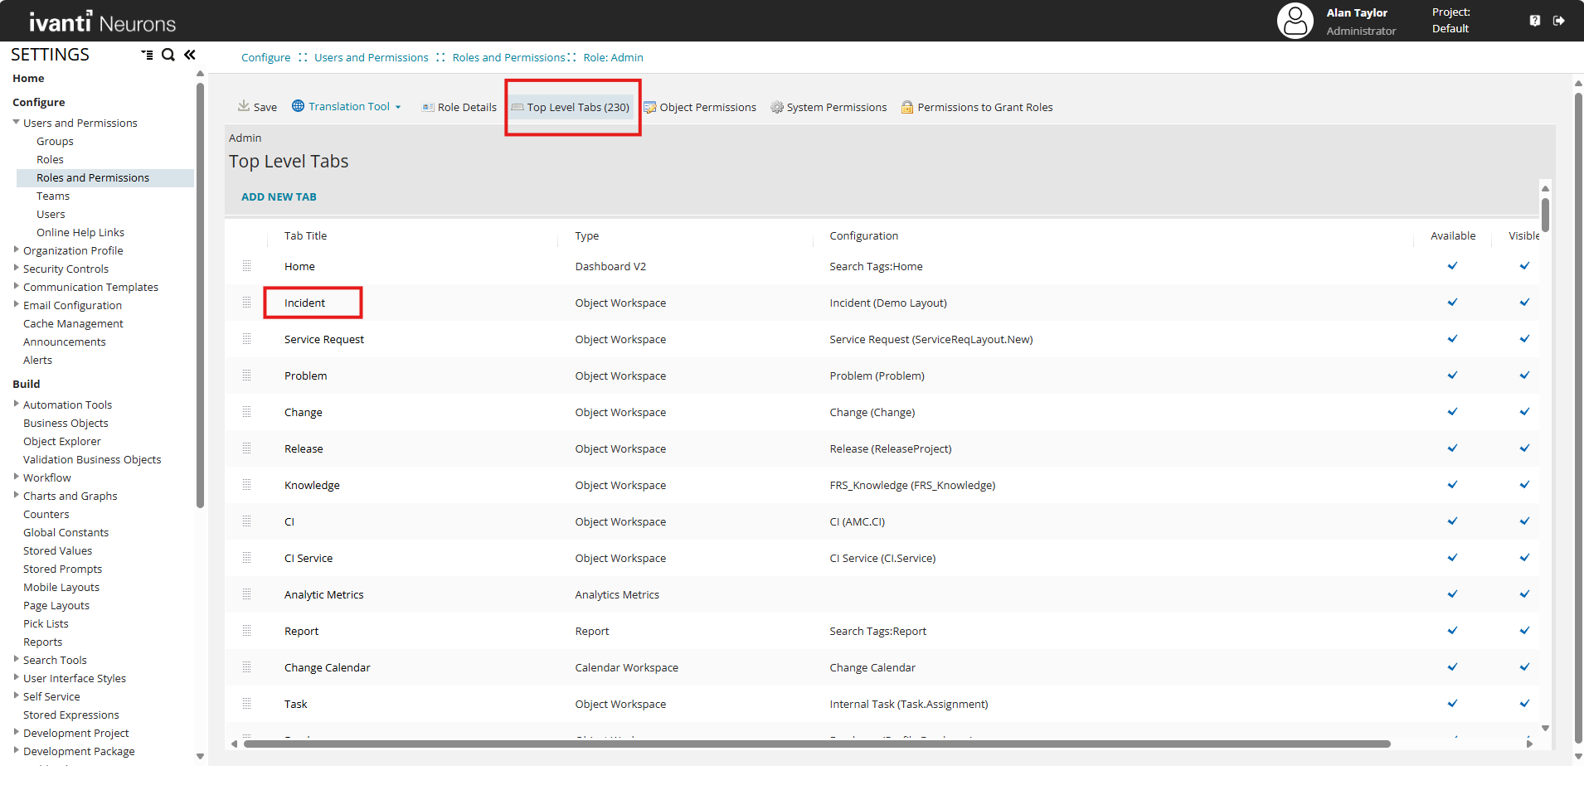Screen dimensions: 1584x785
Task: Click the user avatar icon for Alan Taylor
Action: (1295, 21)
